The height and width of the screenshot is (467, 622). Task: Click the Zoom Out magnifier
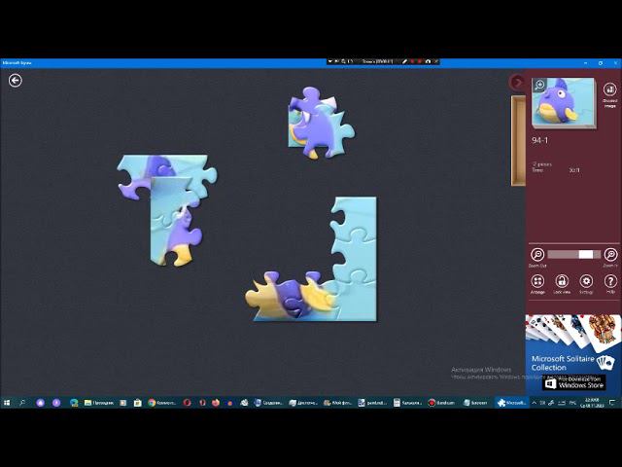[x=537, y=257]
